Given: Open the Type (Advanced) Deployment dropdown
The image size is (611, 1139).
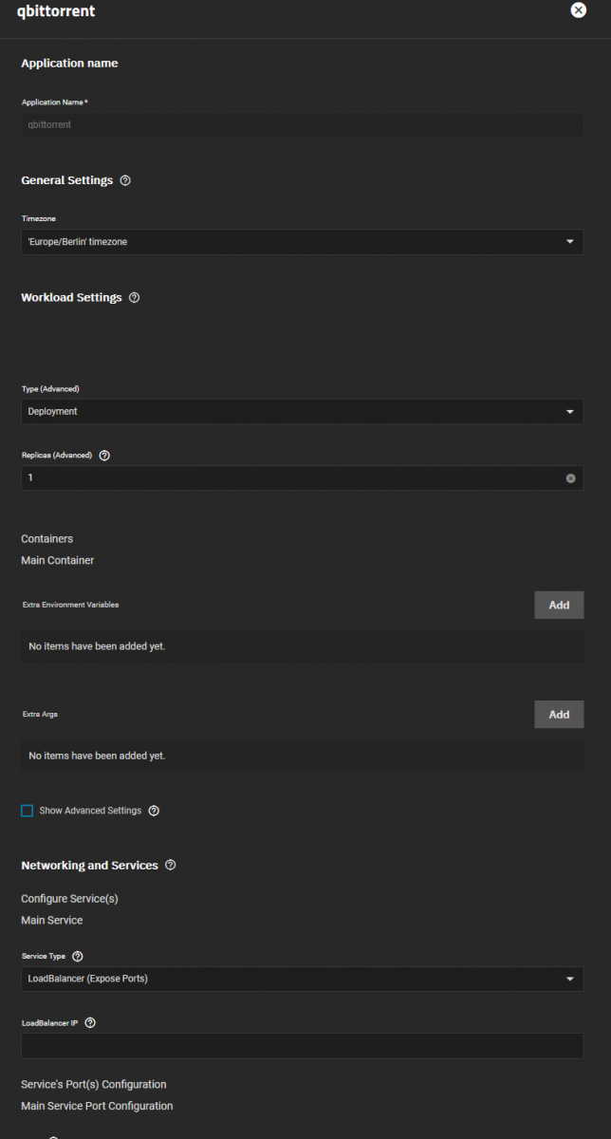Looking at the screenshot, I should point(302,411).
